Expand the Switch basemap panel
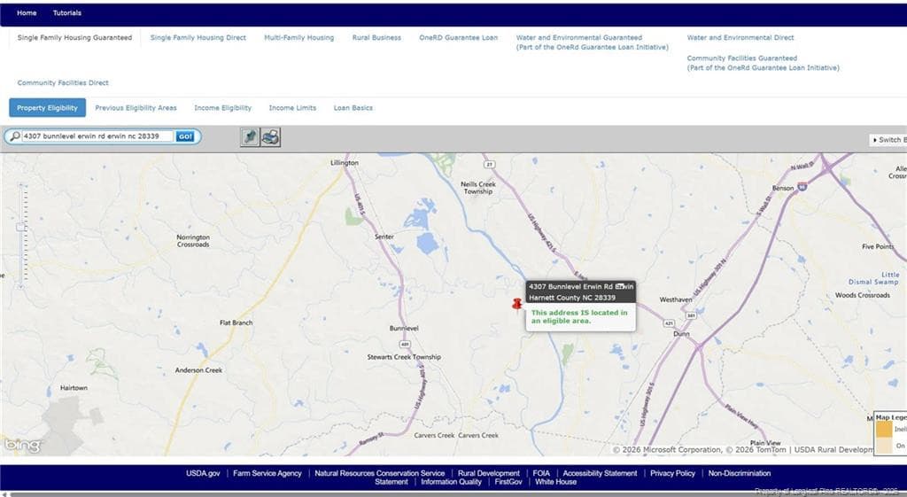 888,140
